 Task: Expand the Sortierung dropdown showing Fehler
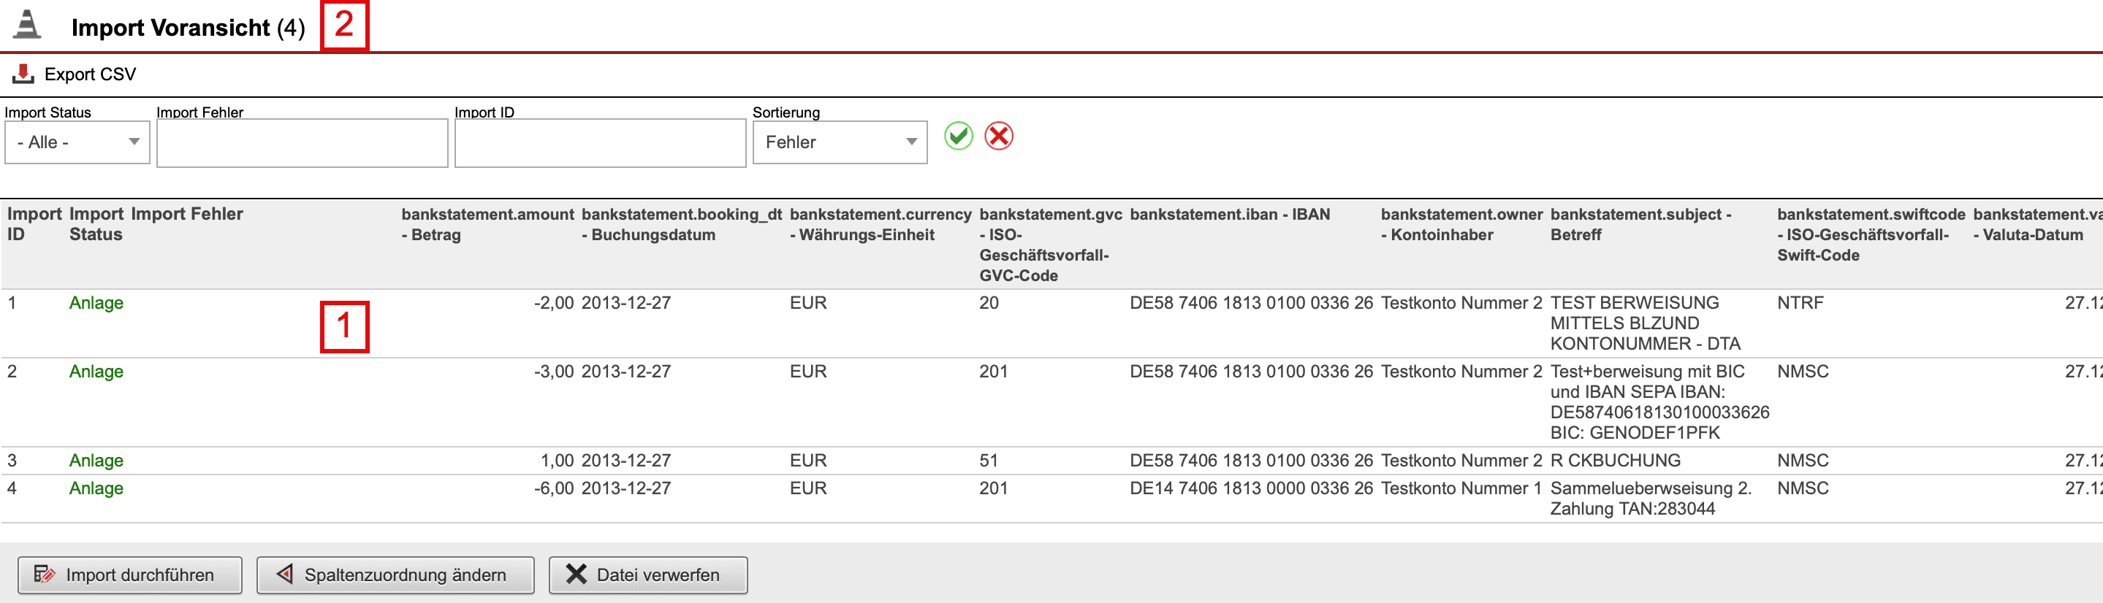pos(838,143)
